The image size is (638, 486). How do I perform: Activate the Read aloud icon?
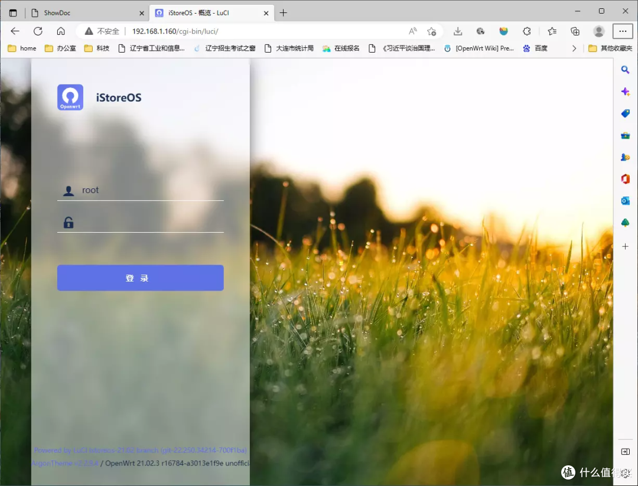pyautogui.click(x=412, y=31)
